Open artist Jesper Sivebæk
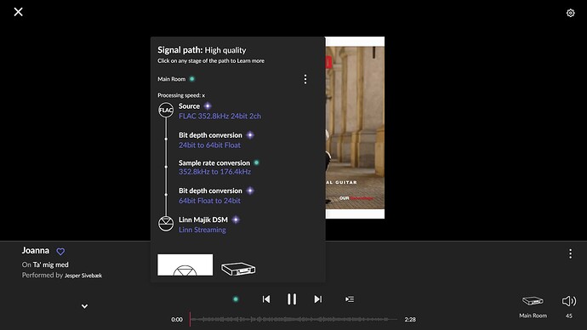 click(x=83, y=276)
